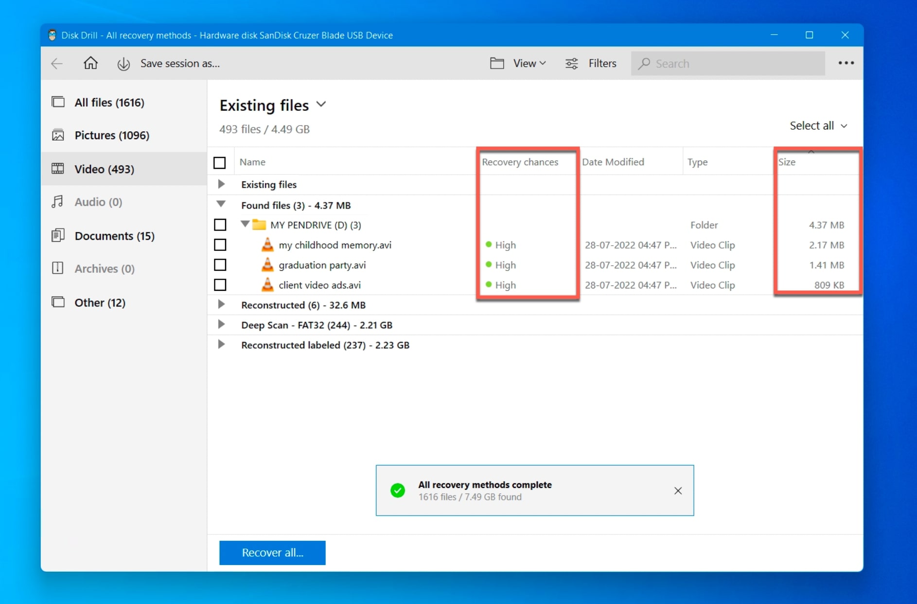Image resolution: width=917 pixels, height=604 pixels.
Task: Click the 1616 files / 7.49 GB found text
Action: [470, 497]
